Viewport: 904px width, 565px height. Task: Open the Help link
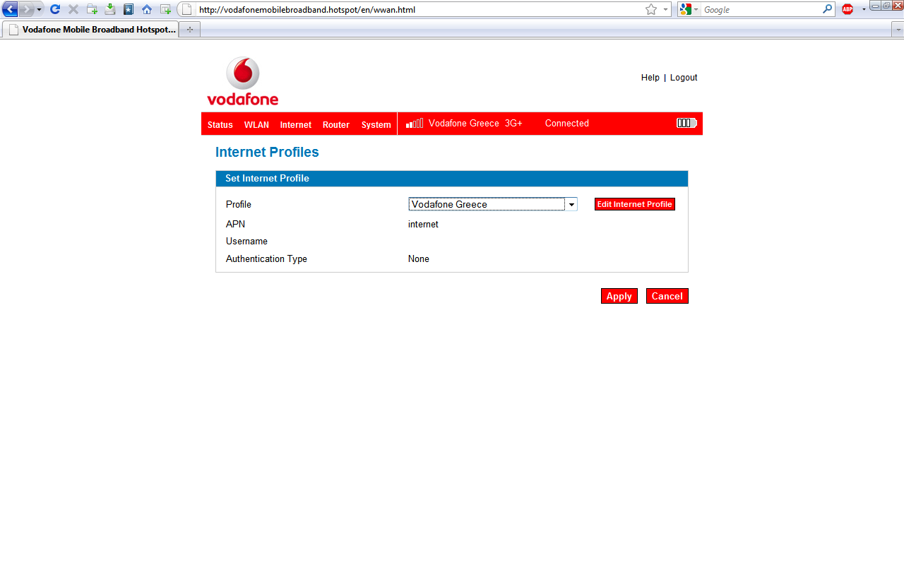(x=650, y=78)
